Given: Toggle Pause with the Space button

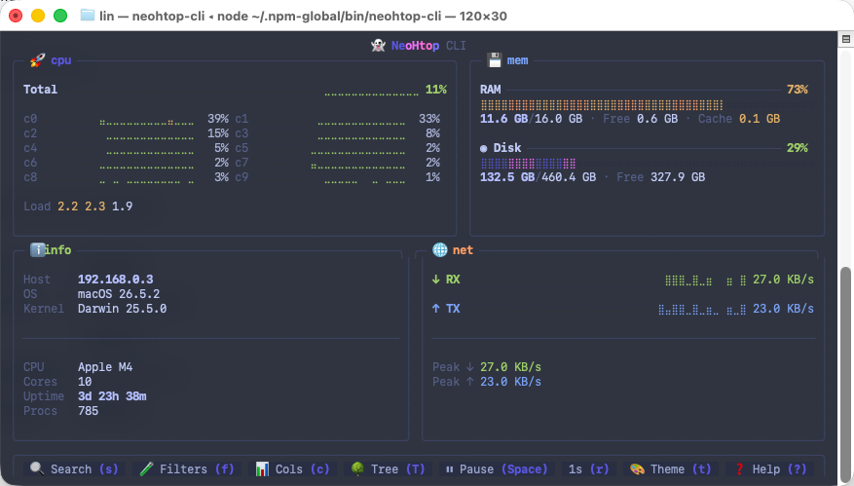Looking at the screenshot, I should click(497, 469).
